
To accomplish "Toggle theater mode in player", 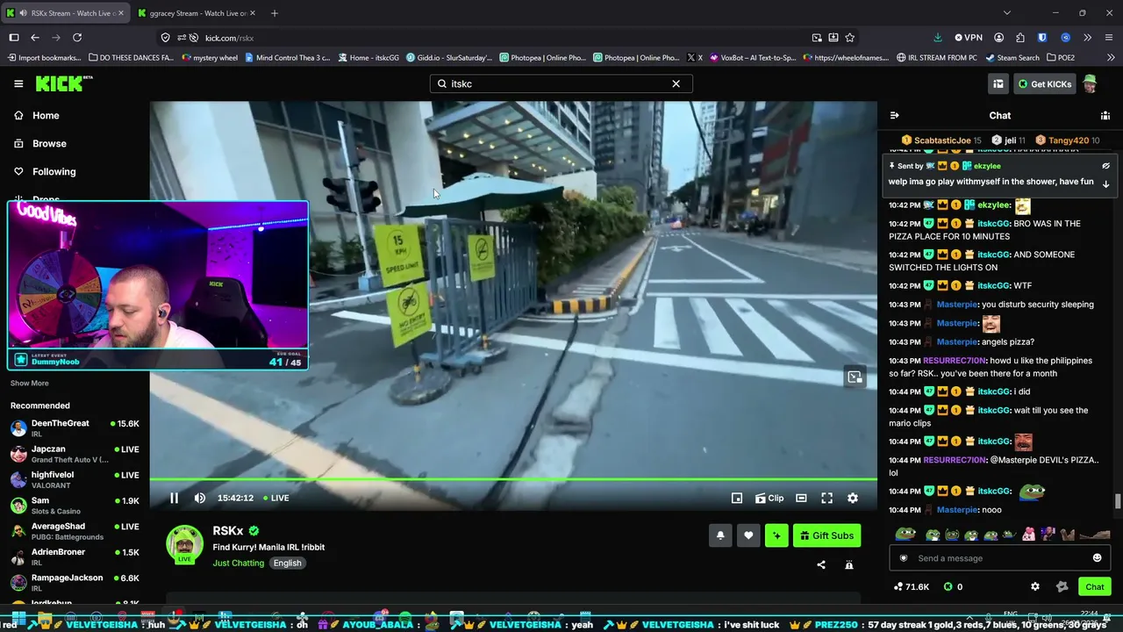I will (801, 498).
